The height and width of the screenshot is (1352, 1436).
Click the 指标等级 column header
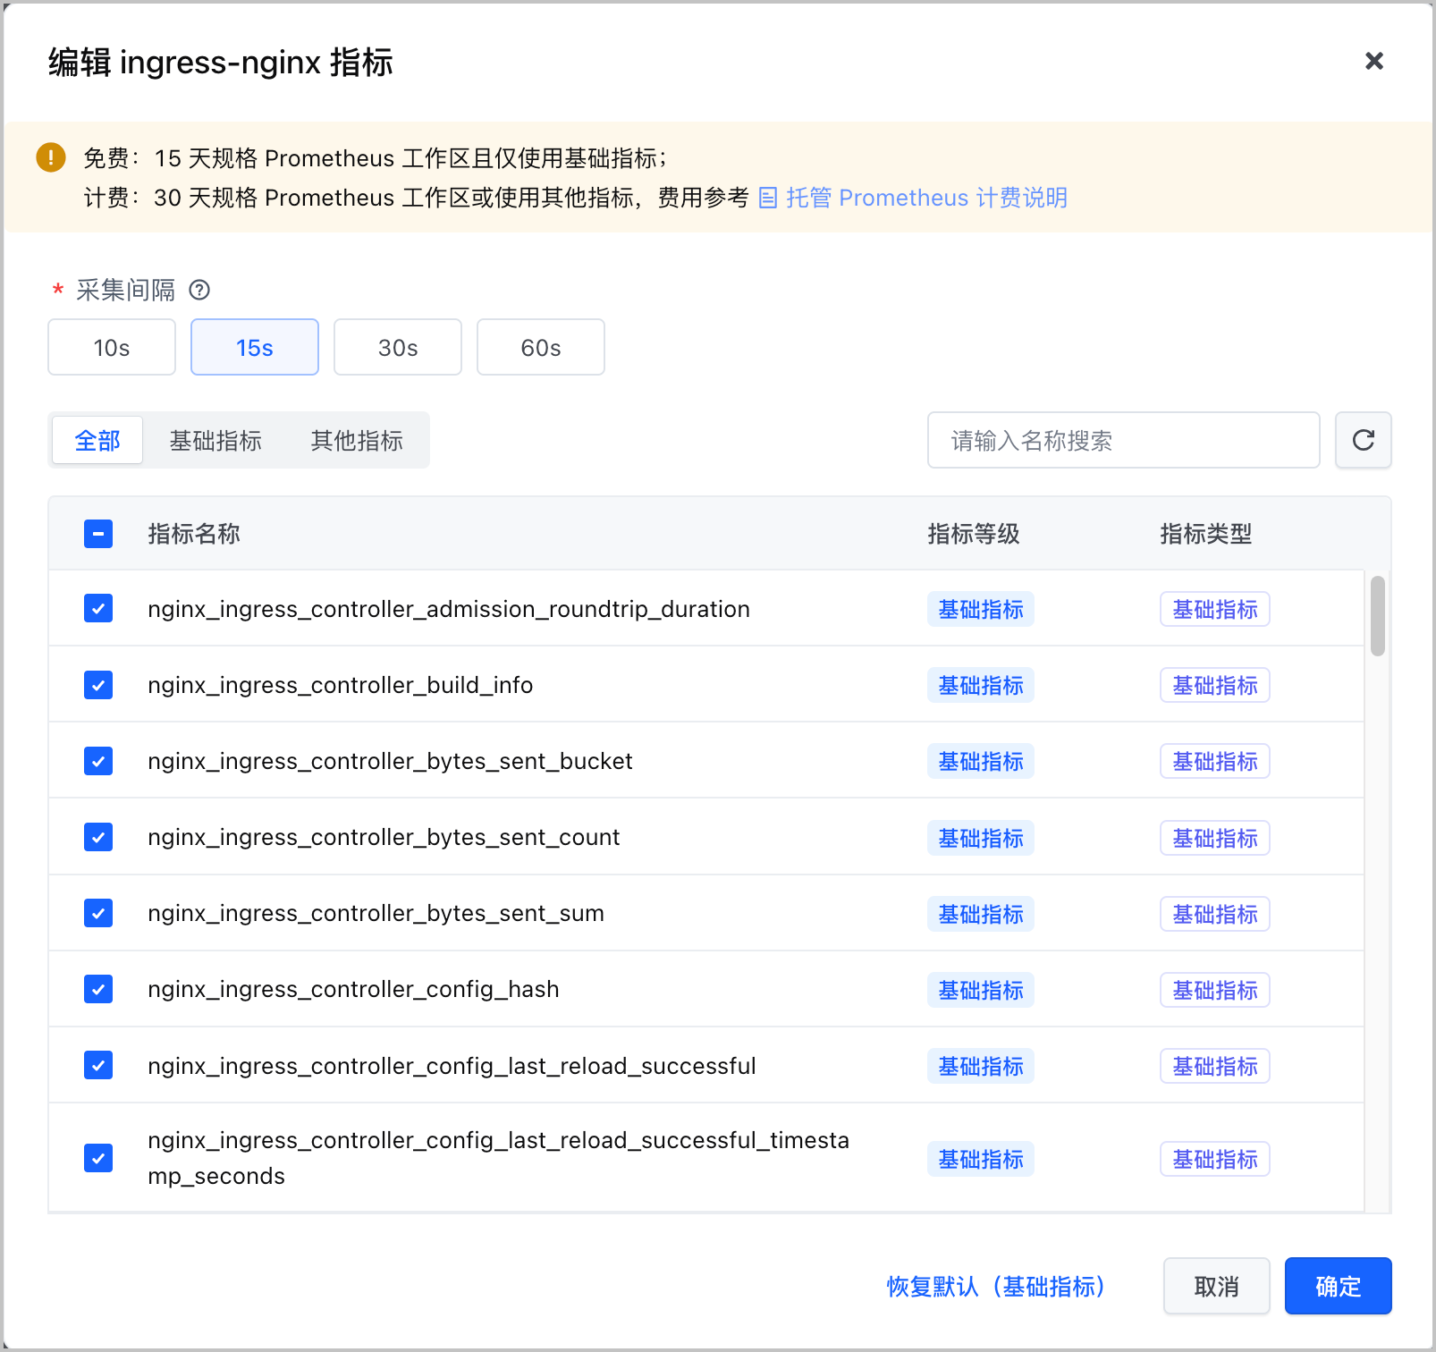pyautogui.click(x=974, y=534)
